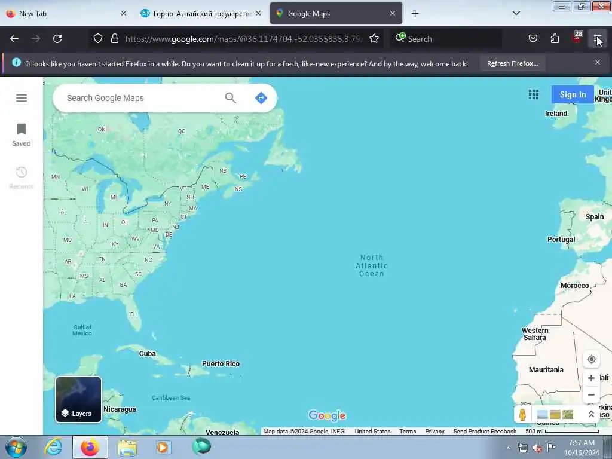Open the Google Maps hamburger menu
This screenshot has width=612, height=459.
(22, 98)
